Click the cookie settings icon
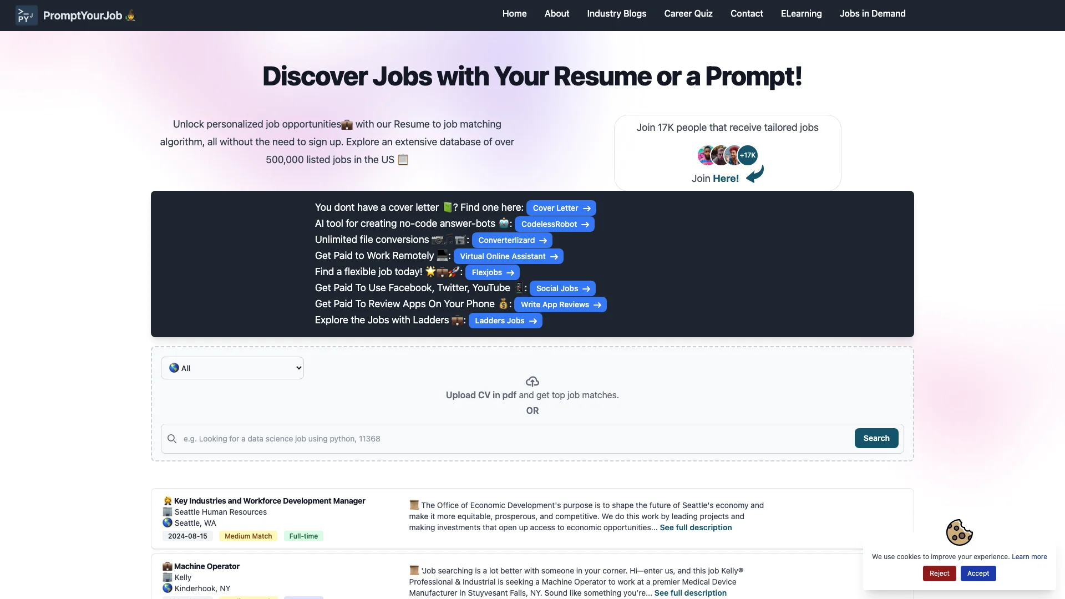The image size is (1065, 599). click(959, 532)
